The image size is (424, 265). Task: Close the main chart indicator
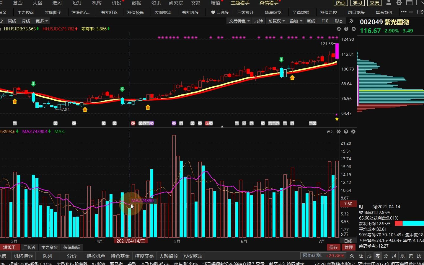point(353,29)
